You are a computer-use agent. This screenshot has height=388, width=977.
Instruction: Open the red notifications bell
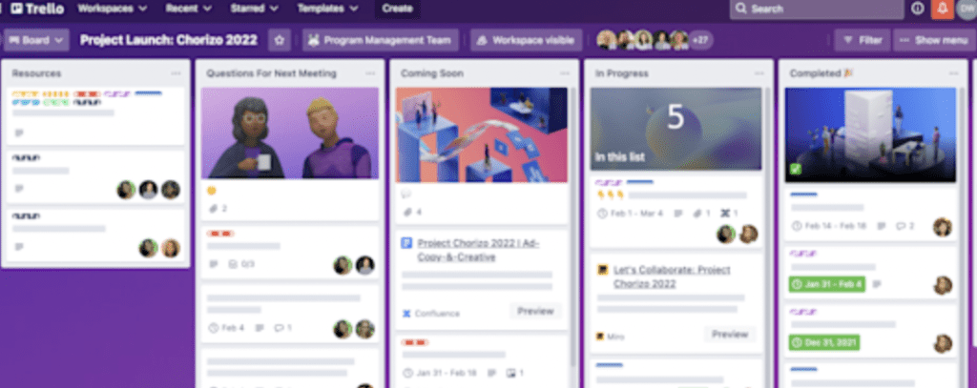(x=942, y=9)
